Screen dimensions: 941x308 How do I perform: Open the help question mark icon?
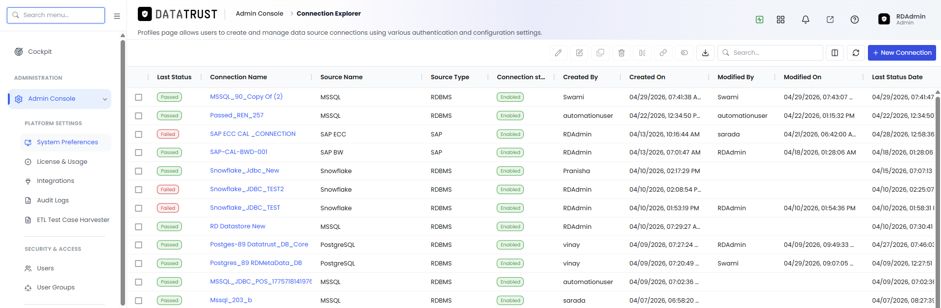(x=855, y=20)
